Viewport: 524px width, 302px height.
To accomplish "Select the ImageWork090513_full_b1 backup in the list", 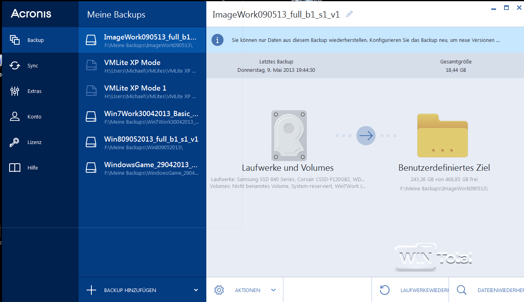I will pyautogui.click(x=142, y=40).
